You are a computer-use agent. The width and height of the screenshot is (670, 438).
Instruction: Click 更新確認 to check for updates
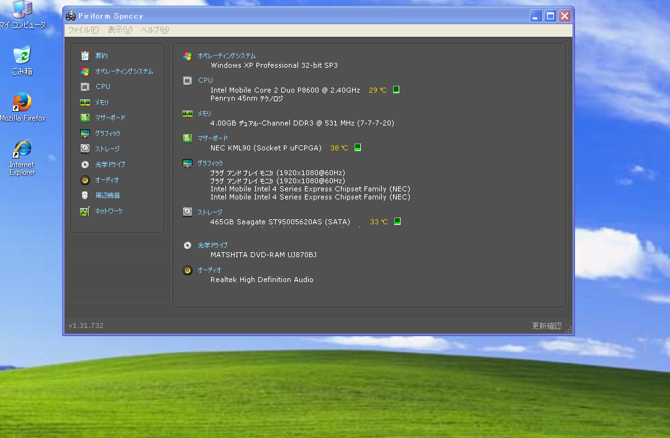coord(546,326)
